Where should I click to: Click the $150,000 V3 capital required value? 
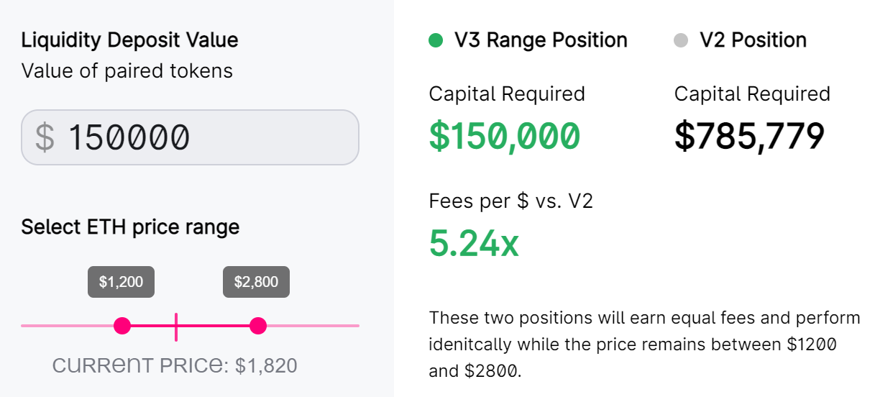(504, 136)
